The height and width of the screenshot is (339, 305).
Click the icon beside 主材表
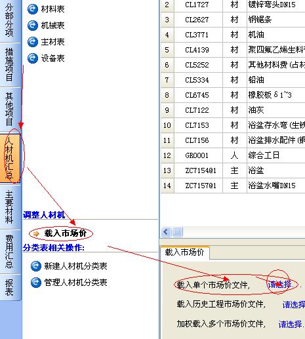(x=33, y=42)
